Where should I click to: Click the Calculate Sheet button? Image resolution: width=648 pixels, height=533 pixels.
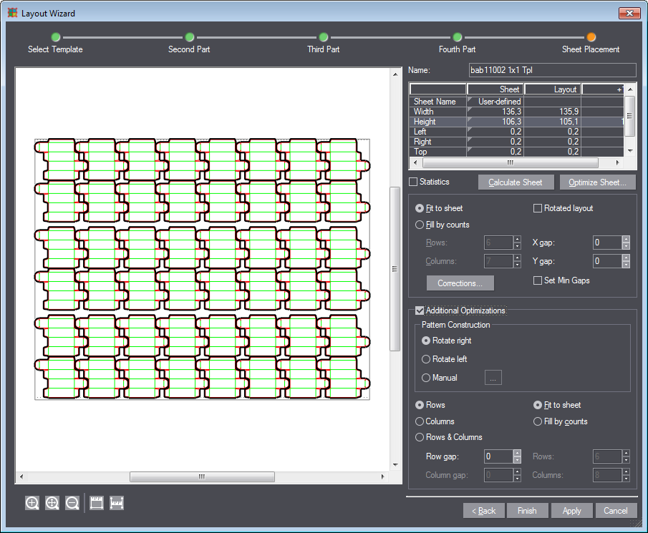point(516,182)
